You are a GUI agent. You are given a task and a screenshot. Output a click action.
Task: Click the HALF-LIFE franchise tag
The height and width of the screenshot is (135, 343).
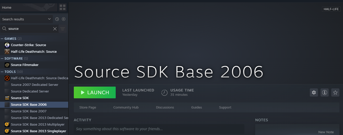pyautogui.click(x=331, y=9)
